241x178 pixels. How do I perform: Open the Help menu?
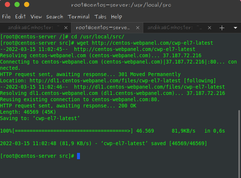pos(117,17)
